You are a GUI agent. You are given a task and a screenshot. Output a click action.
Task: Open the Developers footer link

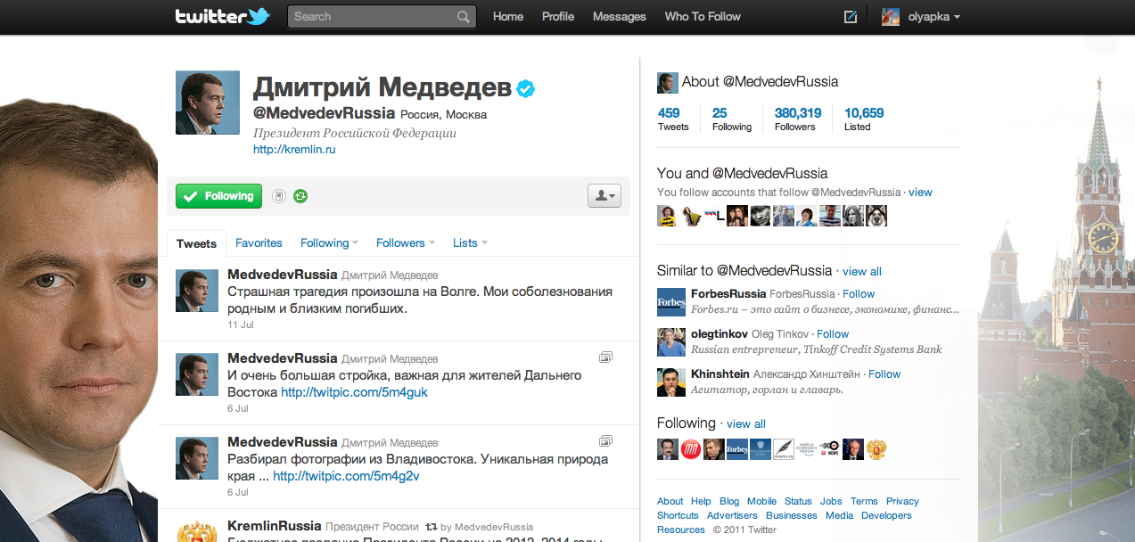886,515
